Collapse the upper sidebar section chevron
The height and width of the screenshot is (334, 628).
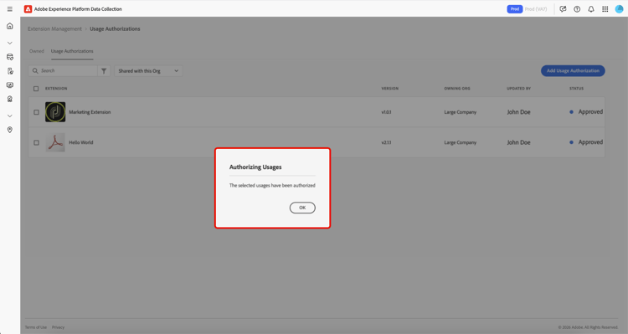point(9,43)
